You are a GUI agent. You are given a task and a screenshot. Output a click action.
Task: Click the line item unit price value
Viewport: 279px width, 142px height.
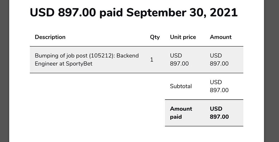click(x=179, y=60)
